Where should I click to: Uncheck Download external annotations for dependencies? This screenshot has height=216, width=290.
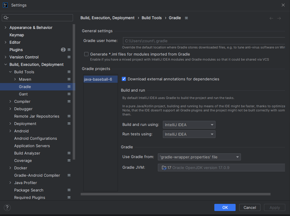[124, 79]
